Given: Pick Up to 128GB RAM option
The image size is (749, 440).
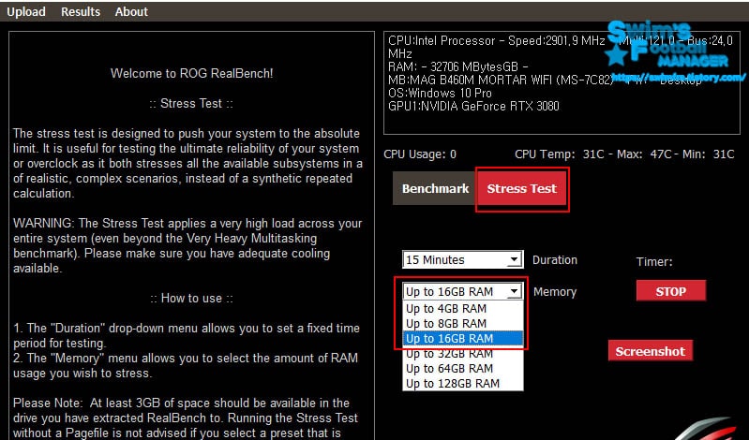Looking at the screenshot, I should click(x=463, y=383).
